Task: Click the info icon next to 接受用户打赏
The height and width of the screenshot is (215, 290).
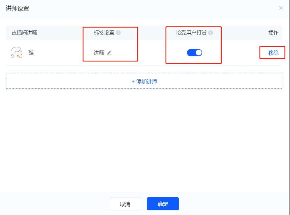Action: (211, 33)
